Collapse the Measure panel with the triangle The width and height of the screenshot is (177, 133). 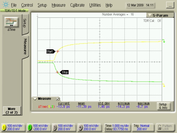35,99
